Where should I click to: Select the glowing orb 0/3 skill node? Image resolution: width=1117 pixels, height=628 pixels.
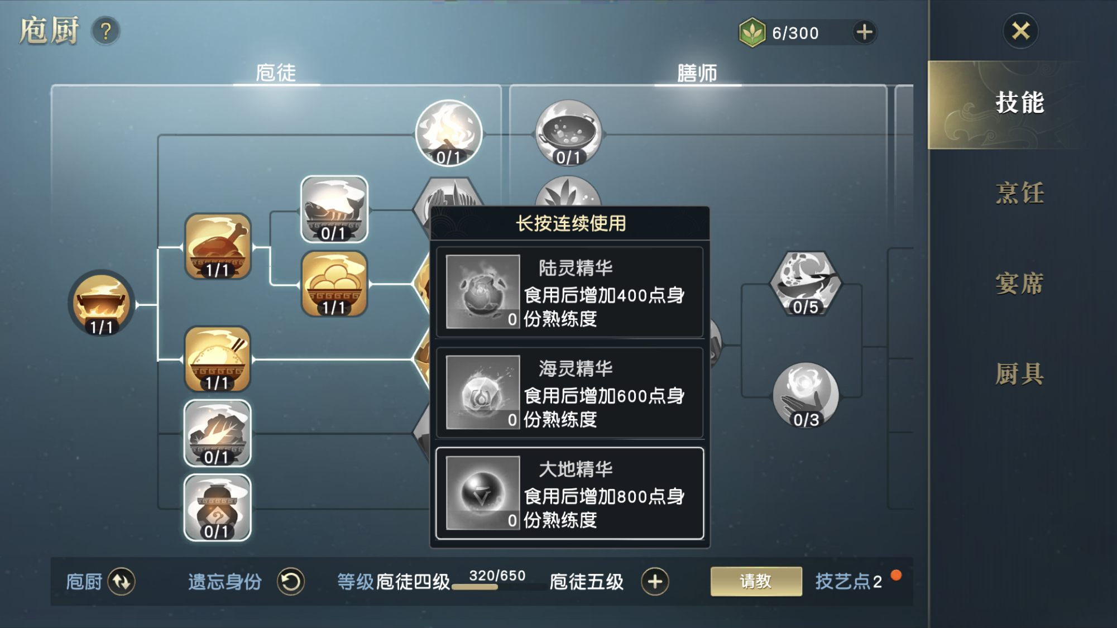(806, 396)
